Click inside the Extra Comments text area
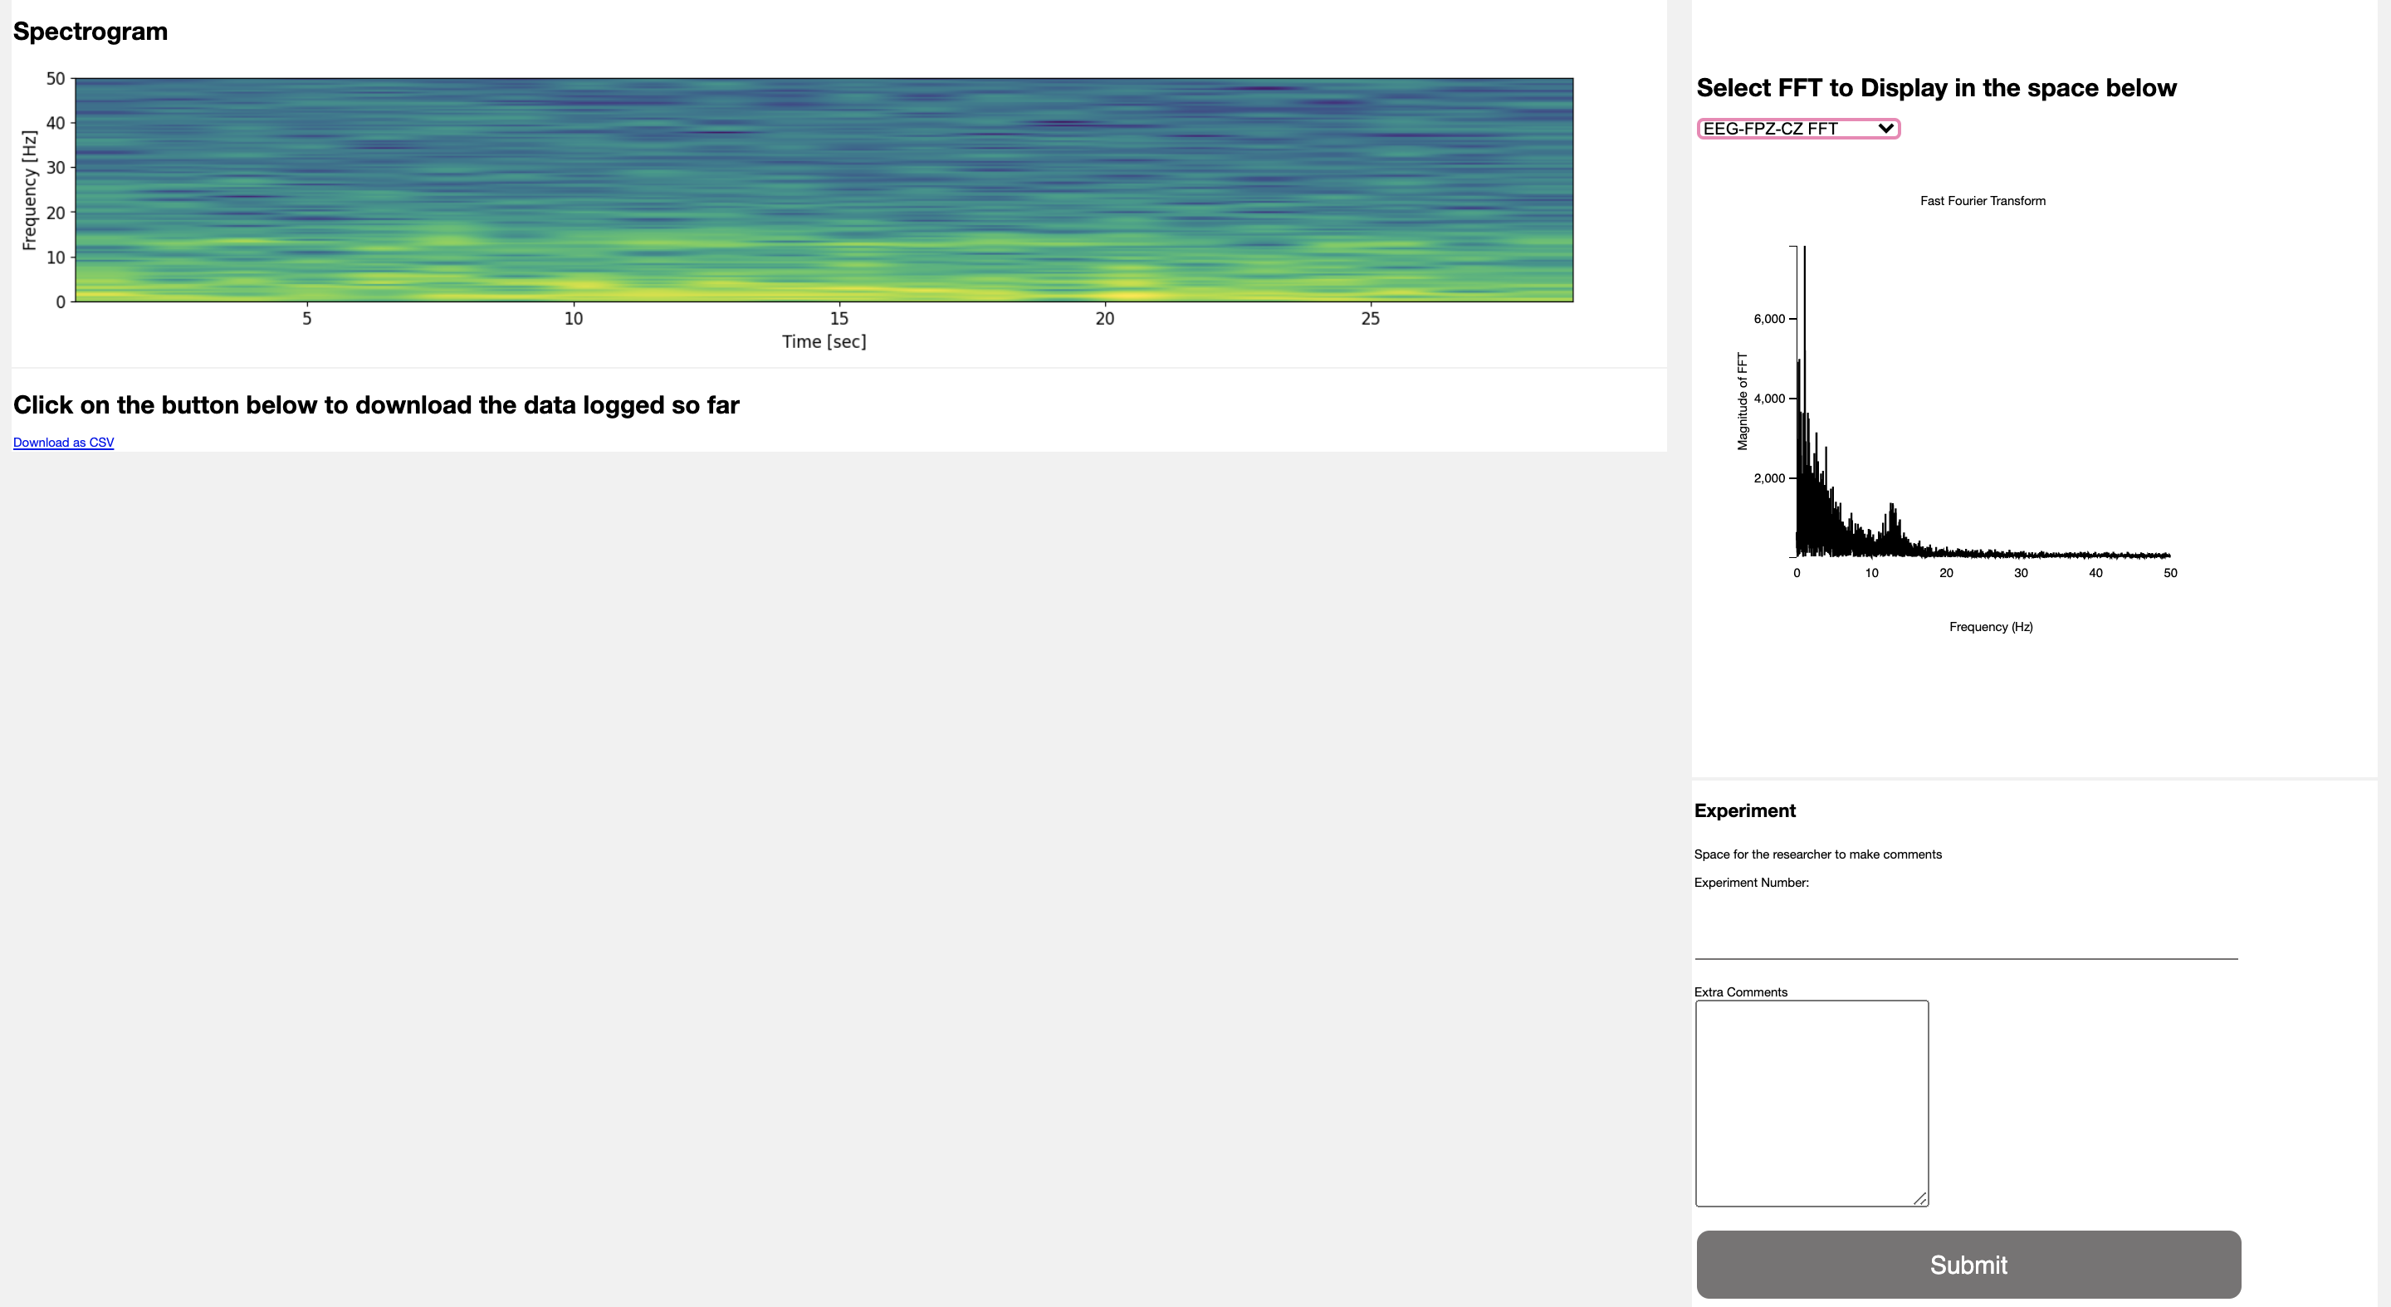 pos(1811,1103)
